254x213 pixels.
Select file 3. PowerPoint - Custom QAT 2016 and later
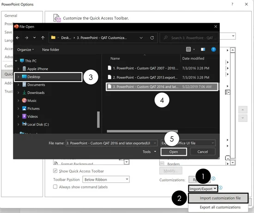(x=162, y=87)
